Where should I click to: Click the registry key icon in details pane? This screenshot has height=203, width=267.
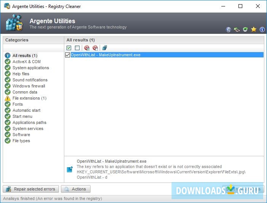pyautogui.click(x=70, y=169)
